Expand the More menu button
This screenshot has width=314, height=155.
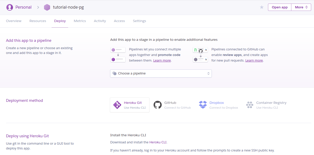pos(301,7)
